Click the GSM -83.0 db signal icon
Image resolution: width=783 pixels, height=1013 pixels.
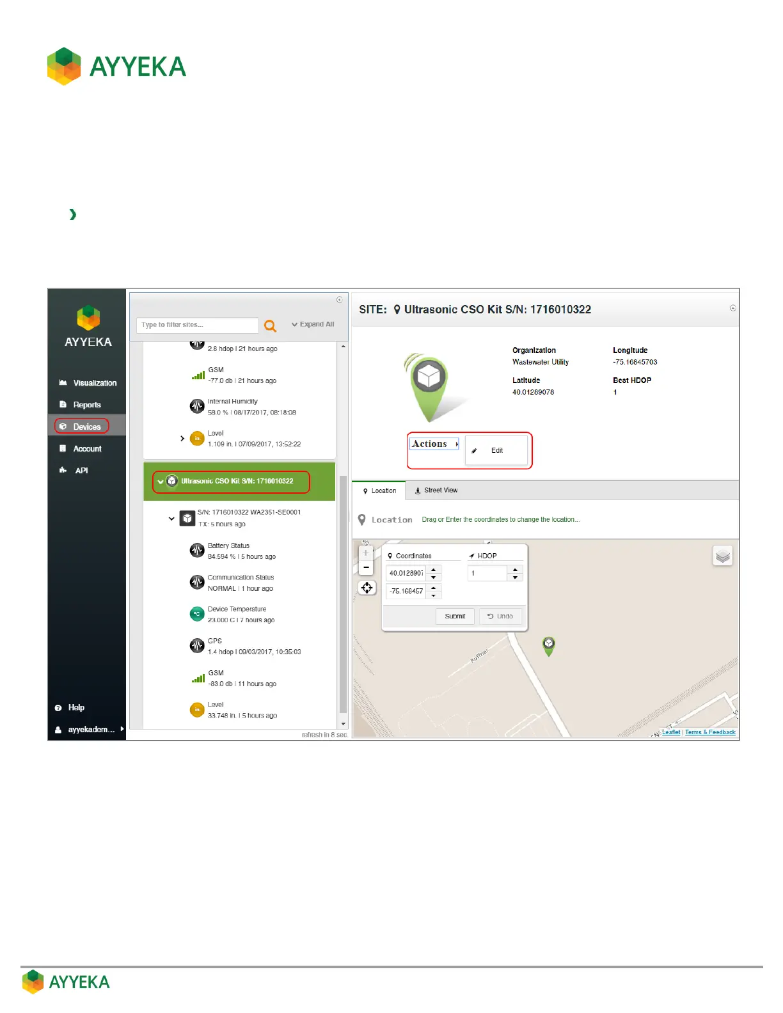pos(198,679)
